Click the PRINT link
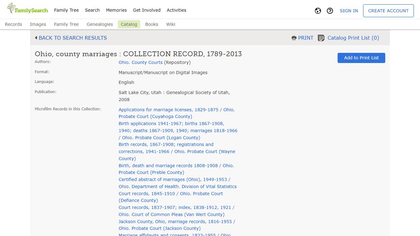This screenshot has width=420, height=236. click(x=306, y=38)
